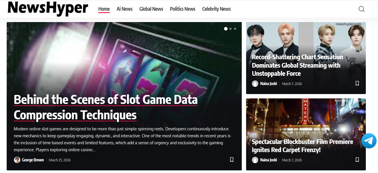Viewport: 378px width, 173px height.
Task: Click Naina Joshi's avatar on Film Premiere article
Action: (255, 160)
